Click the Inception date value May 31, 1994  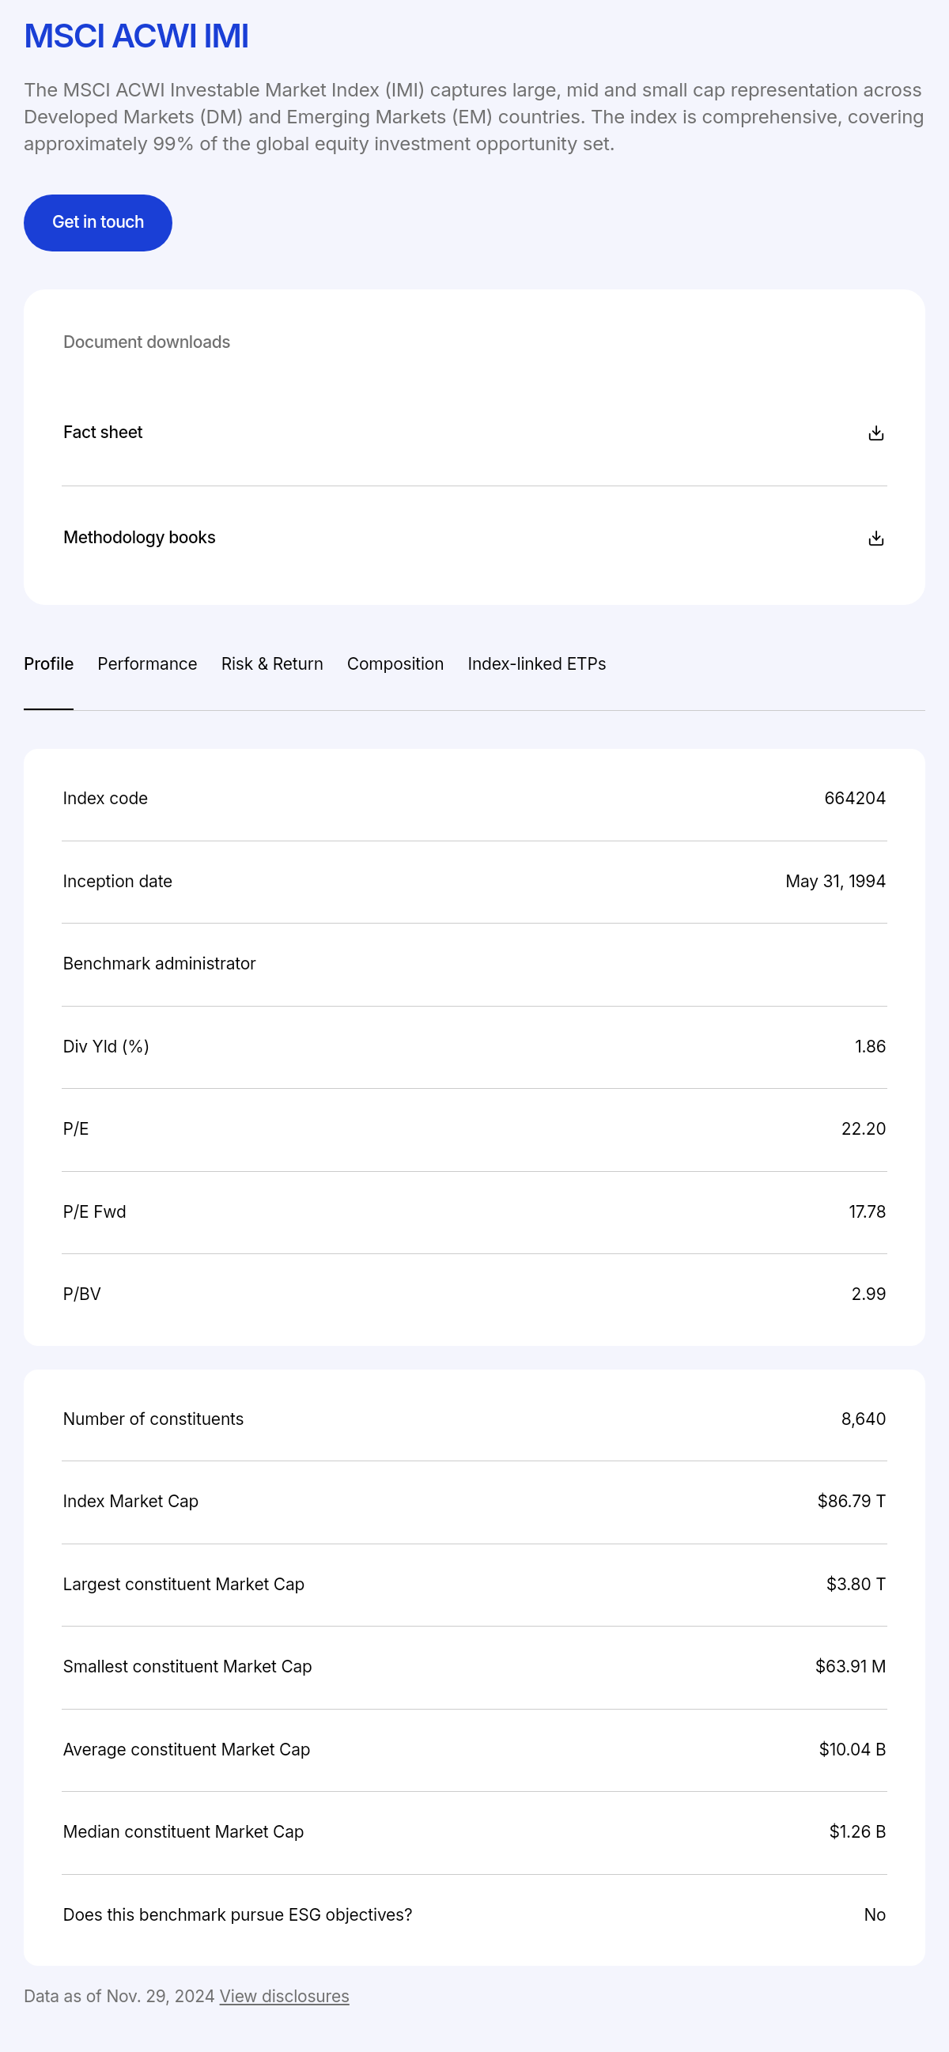pos(835,881)
